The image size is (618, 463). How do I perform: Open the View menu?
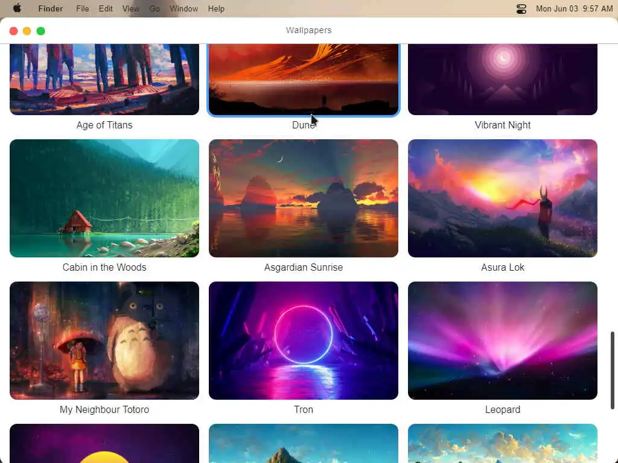[131, 8]
